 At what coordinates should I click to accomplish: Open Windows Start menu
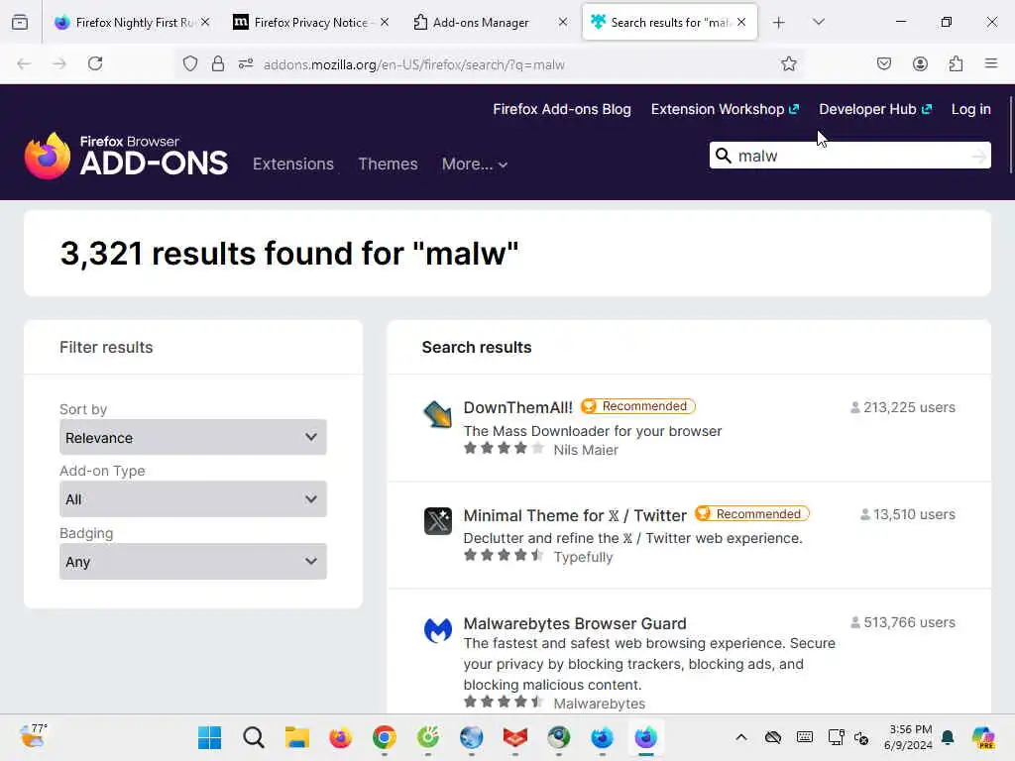pyautogui.click(x=209, y=737)
